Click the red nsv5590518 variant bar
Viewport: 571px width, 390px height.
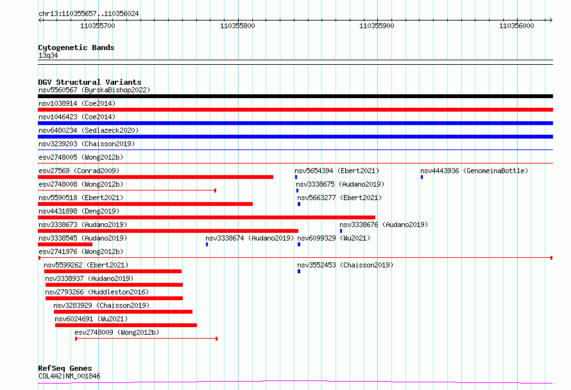click(x=145, y=204)
